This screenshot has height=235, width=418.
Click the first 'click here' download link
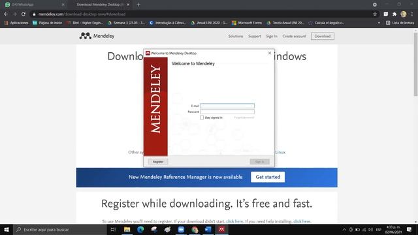click(234, 221)
